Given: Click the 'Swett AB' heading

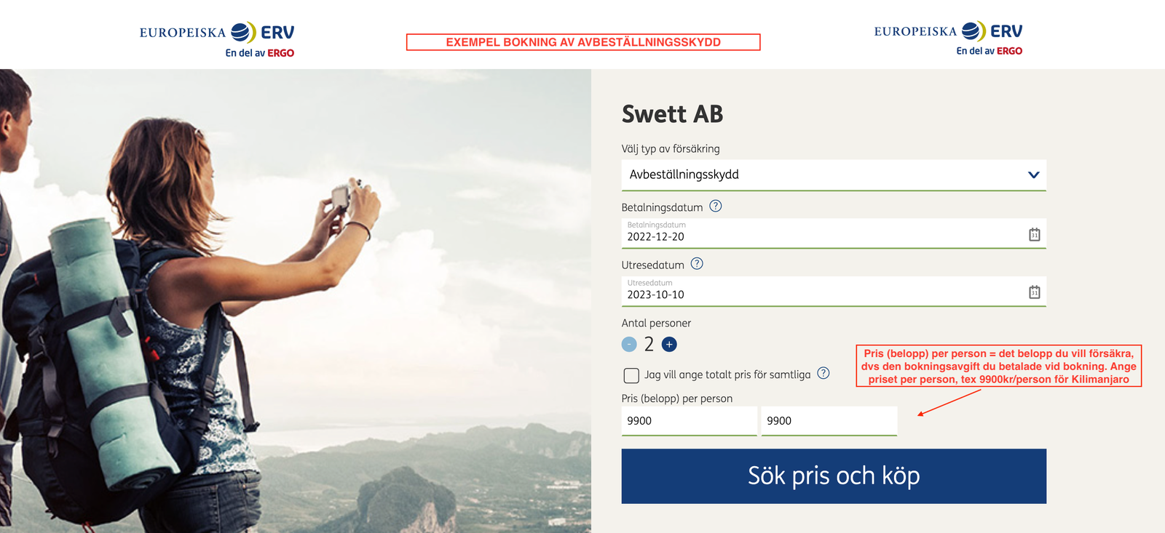Looking at the screenshot, I should [672, 114].
